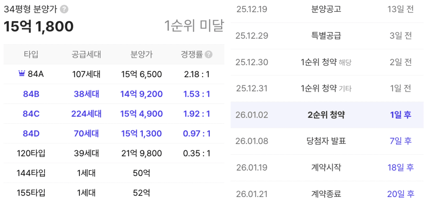Click help icon next to 34평형 분양가

coord(64,9)
